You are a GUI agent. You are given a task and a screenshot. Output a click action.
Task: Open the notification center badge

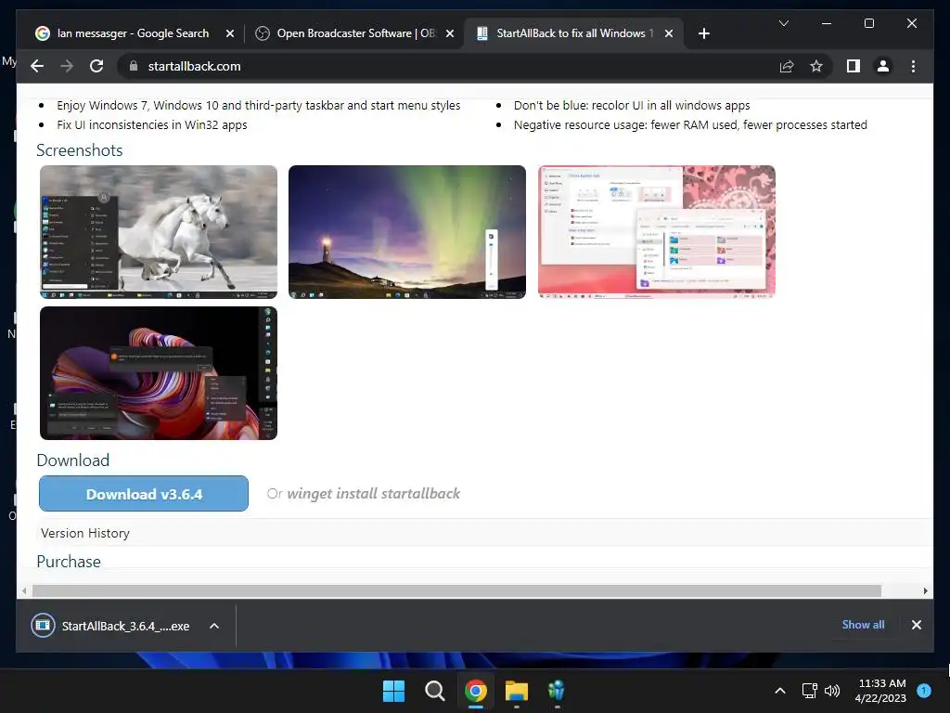(924, 691)
